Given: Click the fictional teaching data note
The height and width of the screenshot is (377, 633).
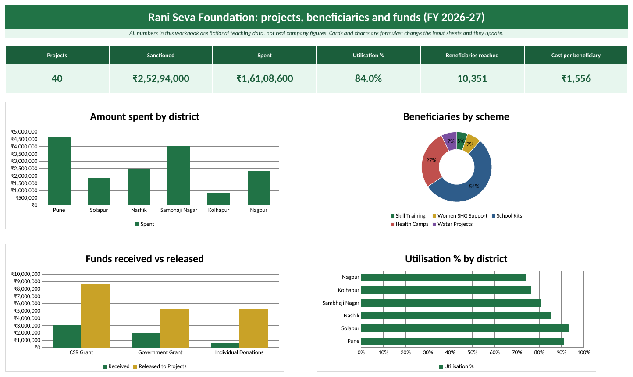Looking at the screenshot, I should (316, 33).
